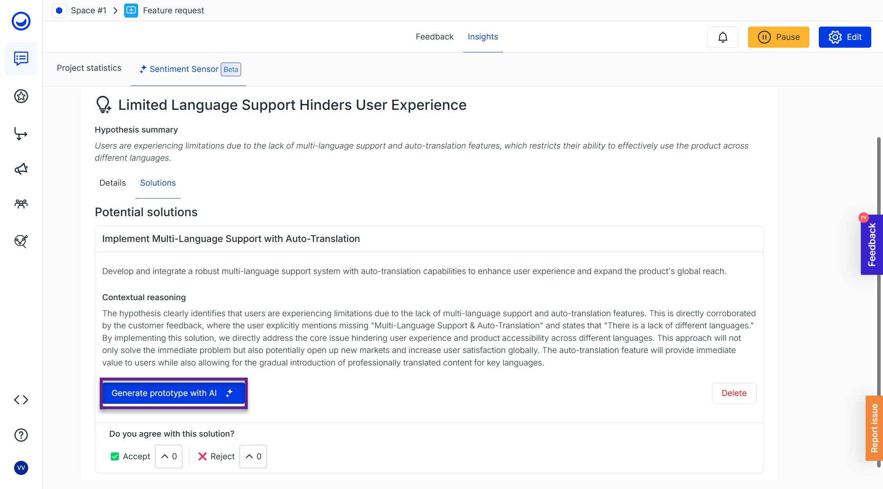Check the green Accept checkbox

click(115, 457)
